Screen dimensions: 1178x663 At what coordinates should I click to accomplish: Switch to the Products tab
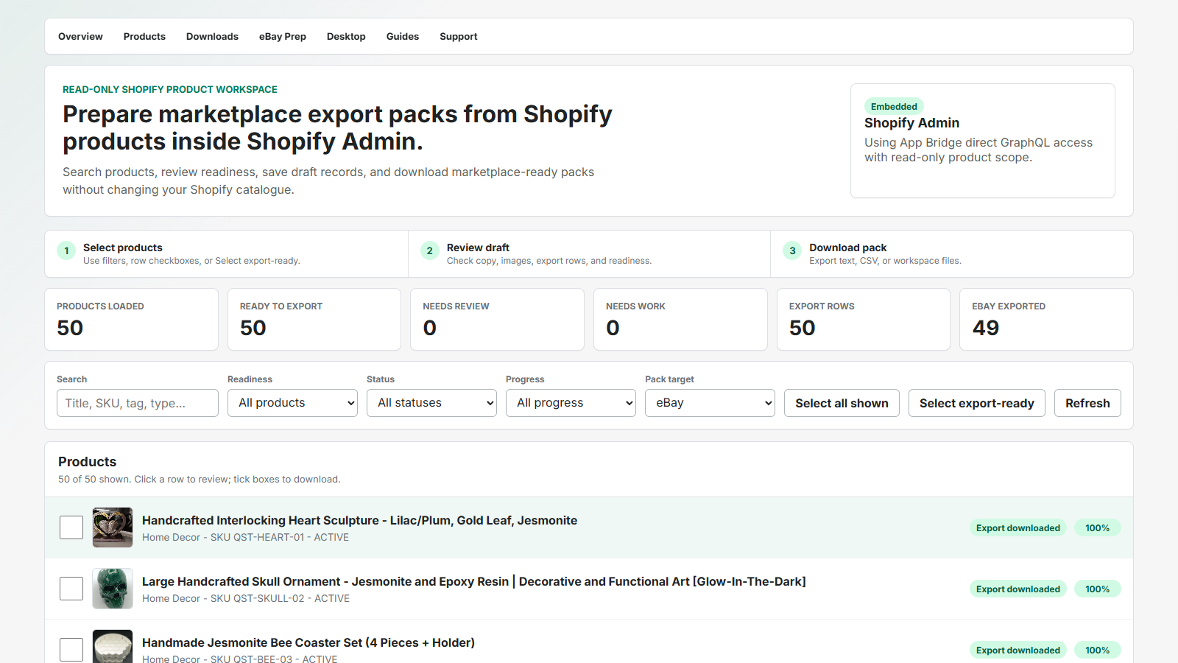pyautogui.click(x=144, y=36)
